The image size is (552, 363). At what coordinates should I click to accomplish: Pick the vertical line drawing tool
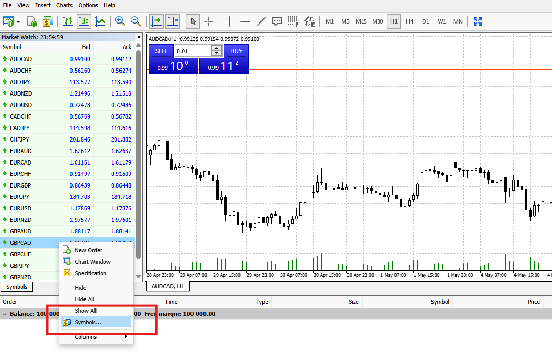click(229, 21)
